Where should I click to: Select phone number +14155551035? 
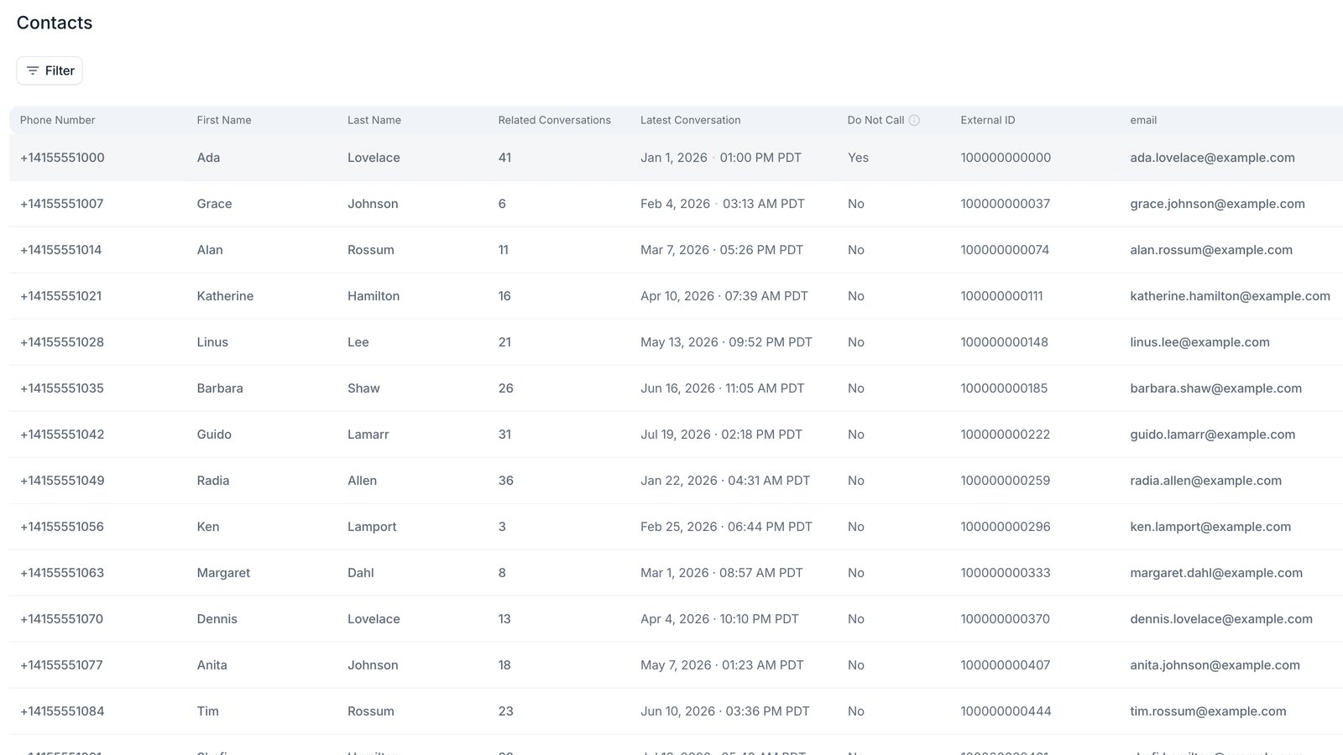point(62,388)
